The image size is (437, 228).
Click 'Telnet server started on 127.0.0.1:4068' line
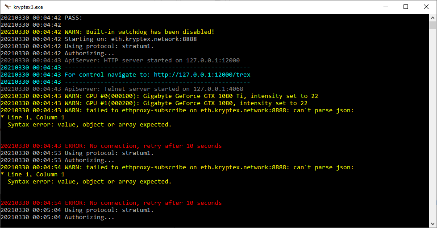click(x=122, y=89)
